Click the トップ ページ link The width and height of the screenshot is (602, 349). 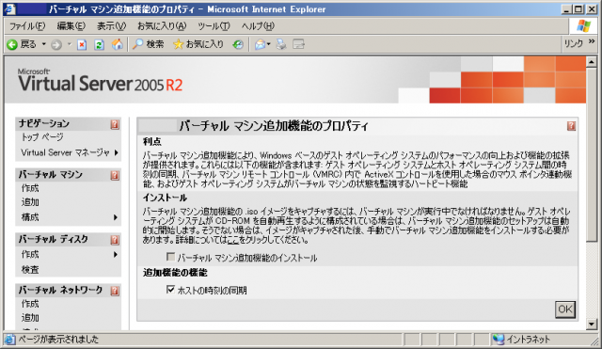pos(42,137)
